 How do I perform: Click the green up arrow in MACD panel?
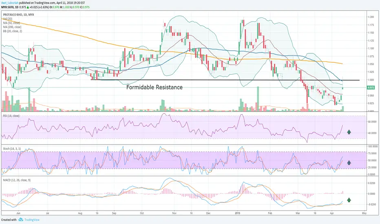tap(349, 200)
